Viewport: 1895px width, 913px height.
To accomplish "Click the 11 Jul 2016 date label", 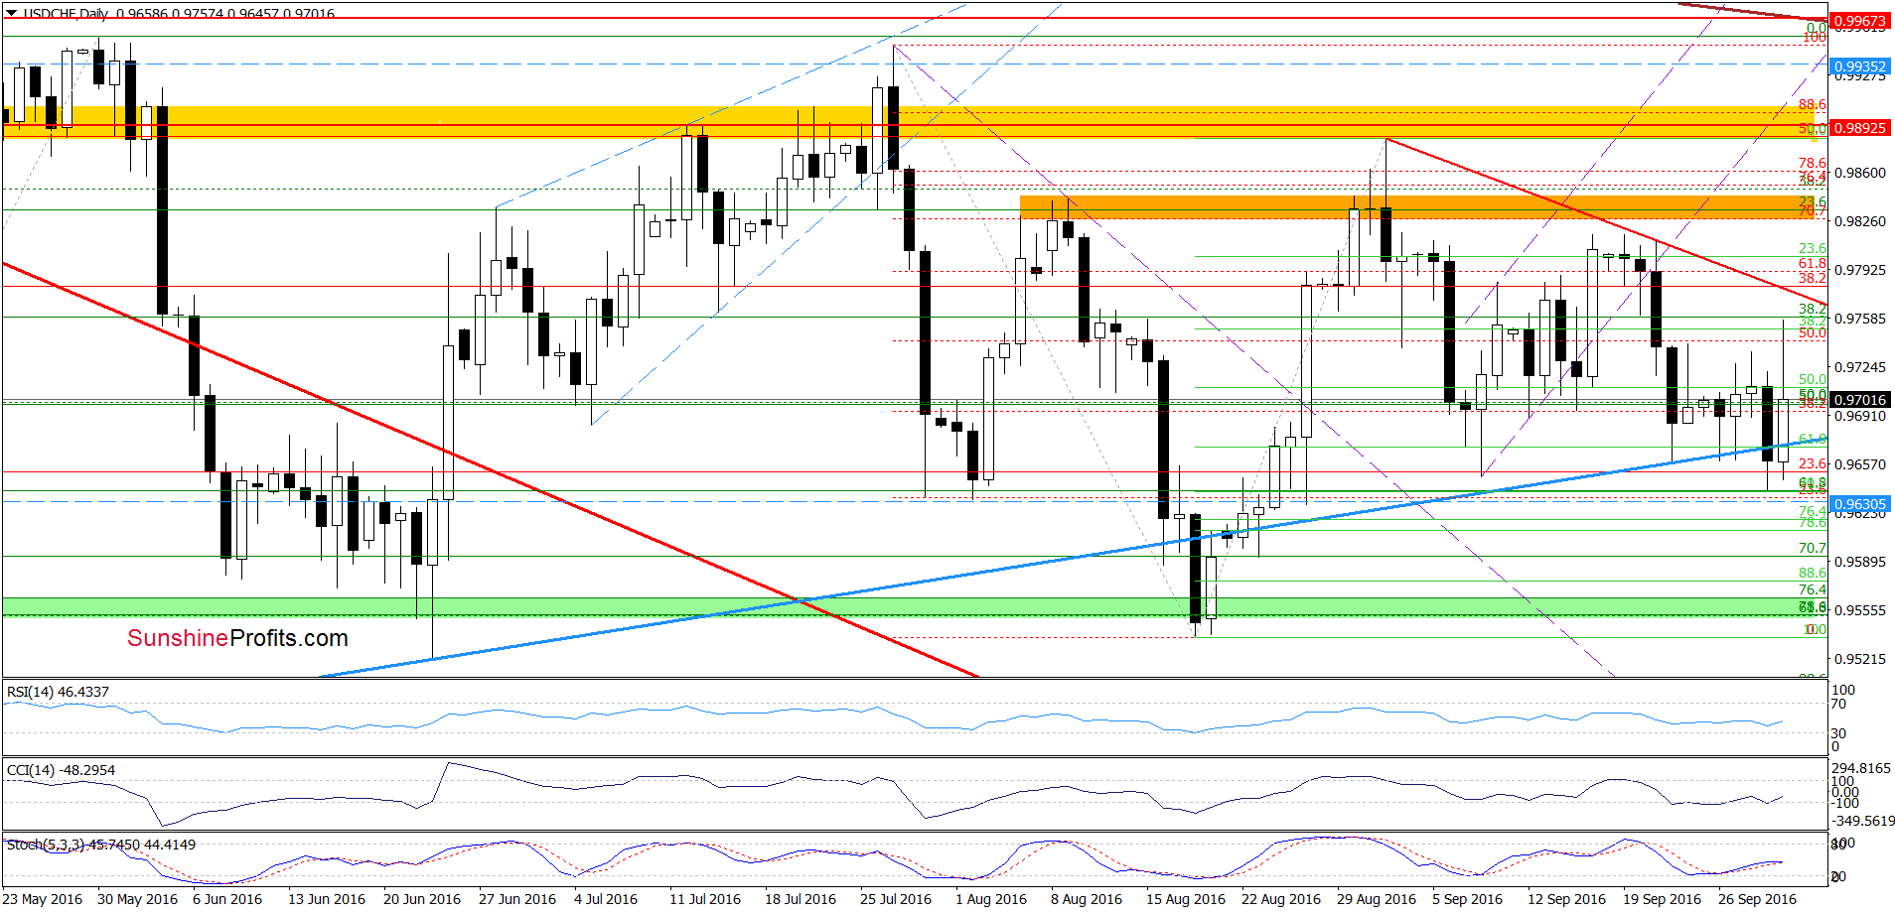I will (705, 899).
